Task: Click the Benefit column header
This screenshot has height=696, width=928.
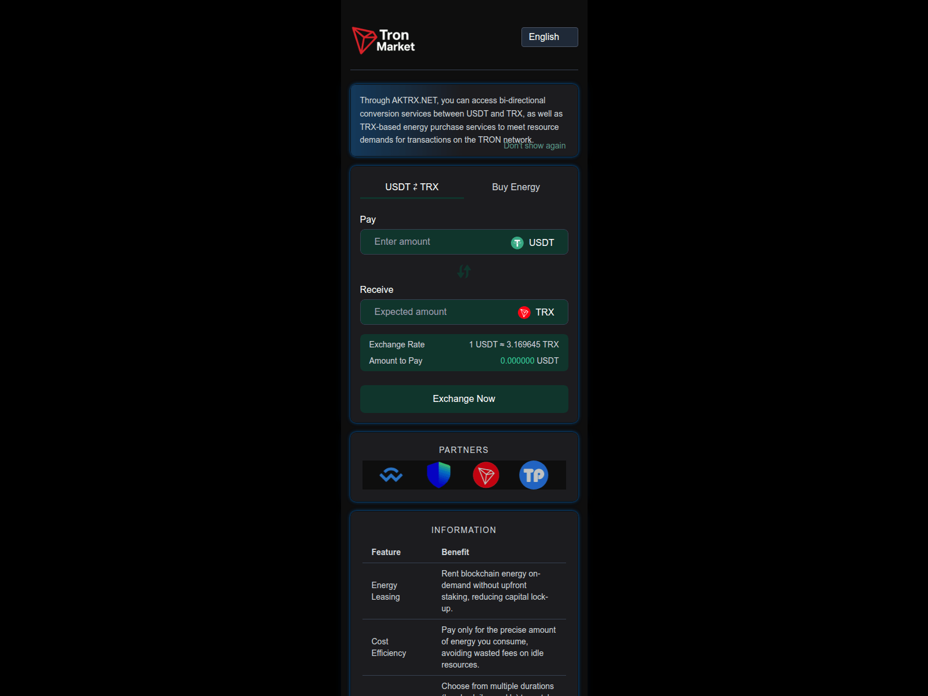Action: pos(455,552)
